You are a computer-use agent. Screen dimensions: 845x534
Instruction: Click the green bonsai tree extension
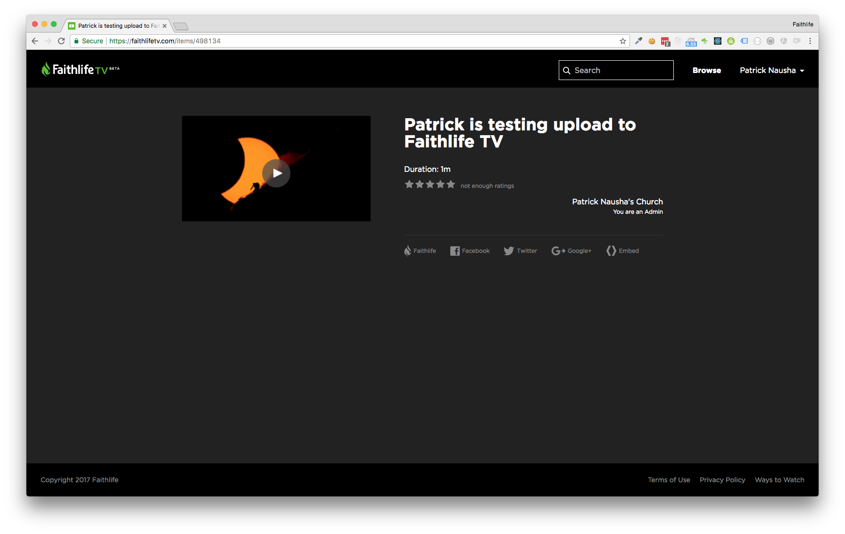(x=704, y=41)
